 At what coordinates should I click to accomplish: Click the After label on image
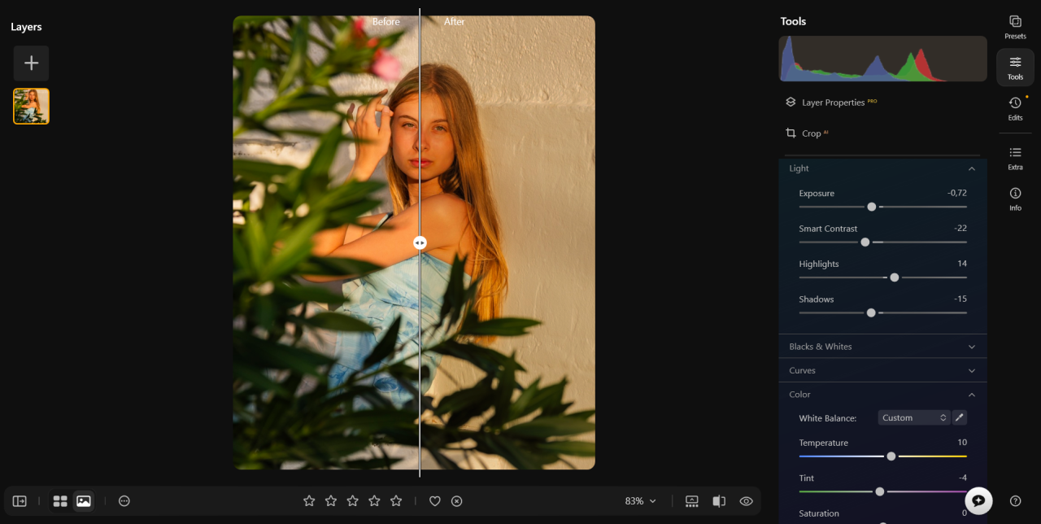(455, 22)
